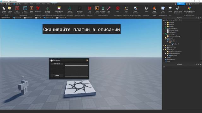The height and width of the screenshot is (113, 202).
Task: Open Animation Spoofer plugin in ribbon
Action: [80, 10]
